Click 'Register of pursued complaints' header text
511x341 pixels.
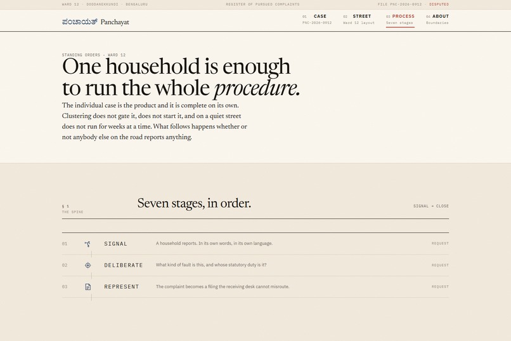coord(262,4)
